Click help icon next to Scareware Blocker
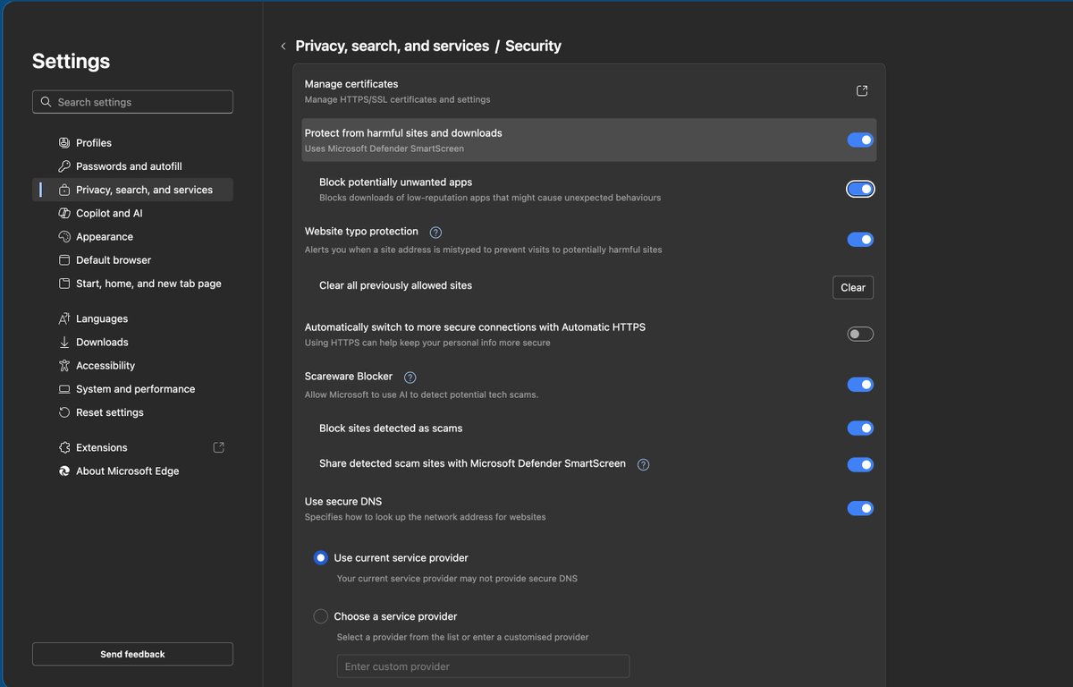 [x=410, y=377]
